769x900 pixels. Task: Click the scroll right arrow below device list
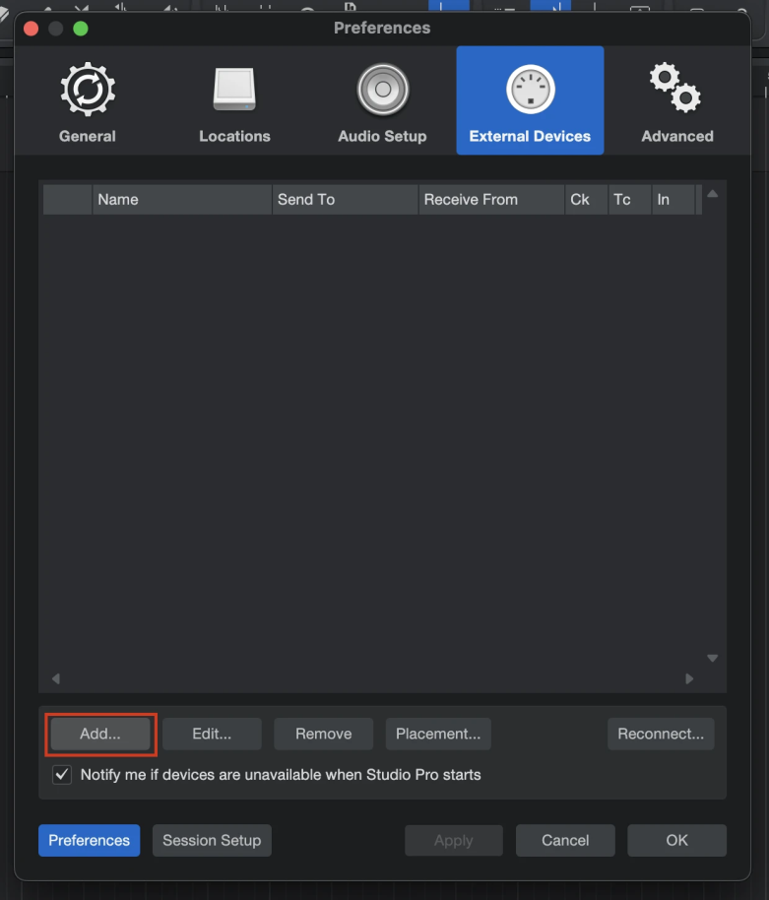coord(689,678)
